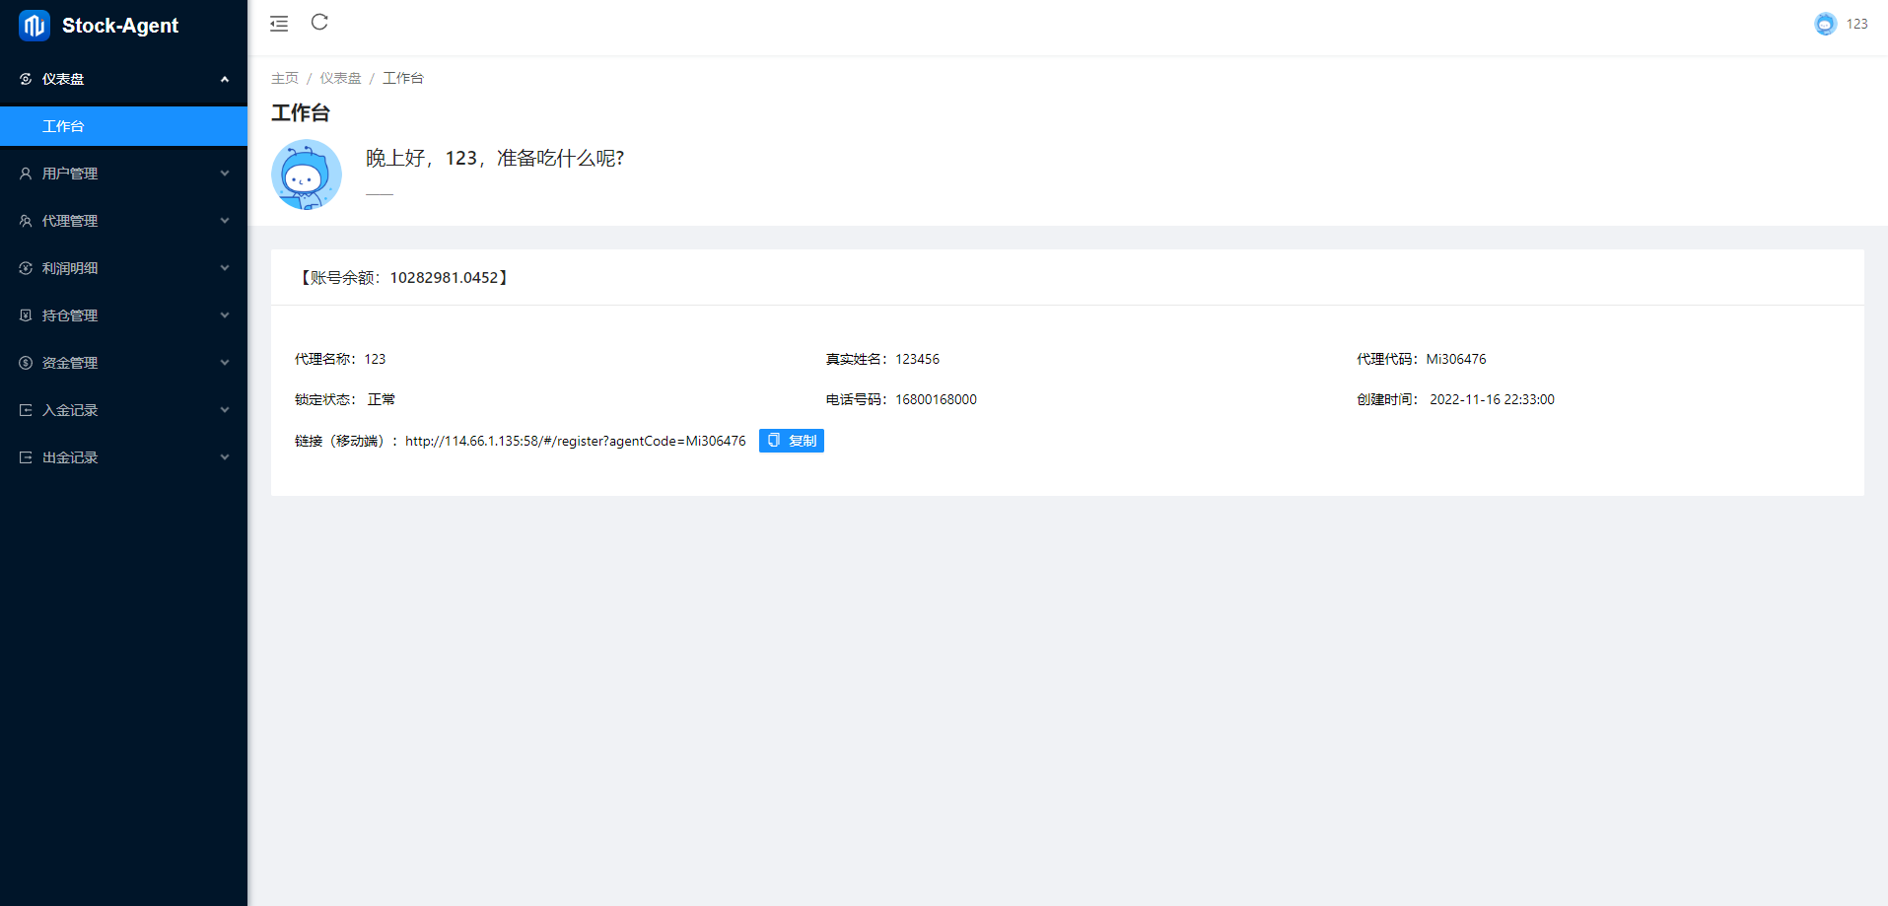The image size is (1888, 906).
Task: Select the 工作台 menu item
Action: pos(63,126)
